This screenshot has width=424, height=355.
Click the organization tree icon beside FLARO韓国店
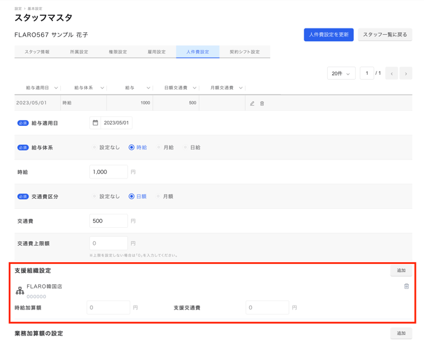point(20,290)
